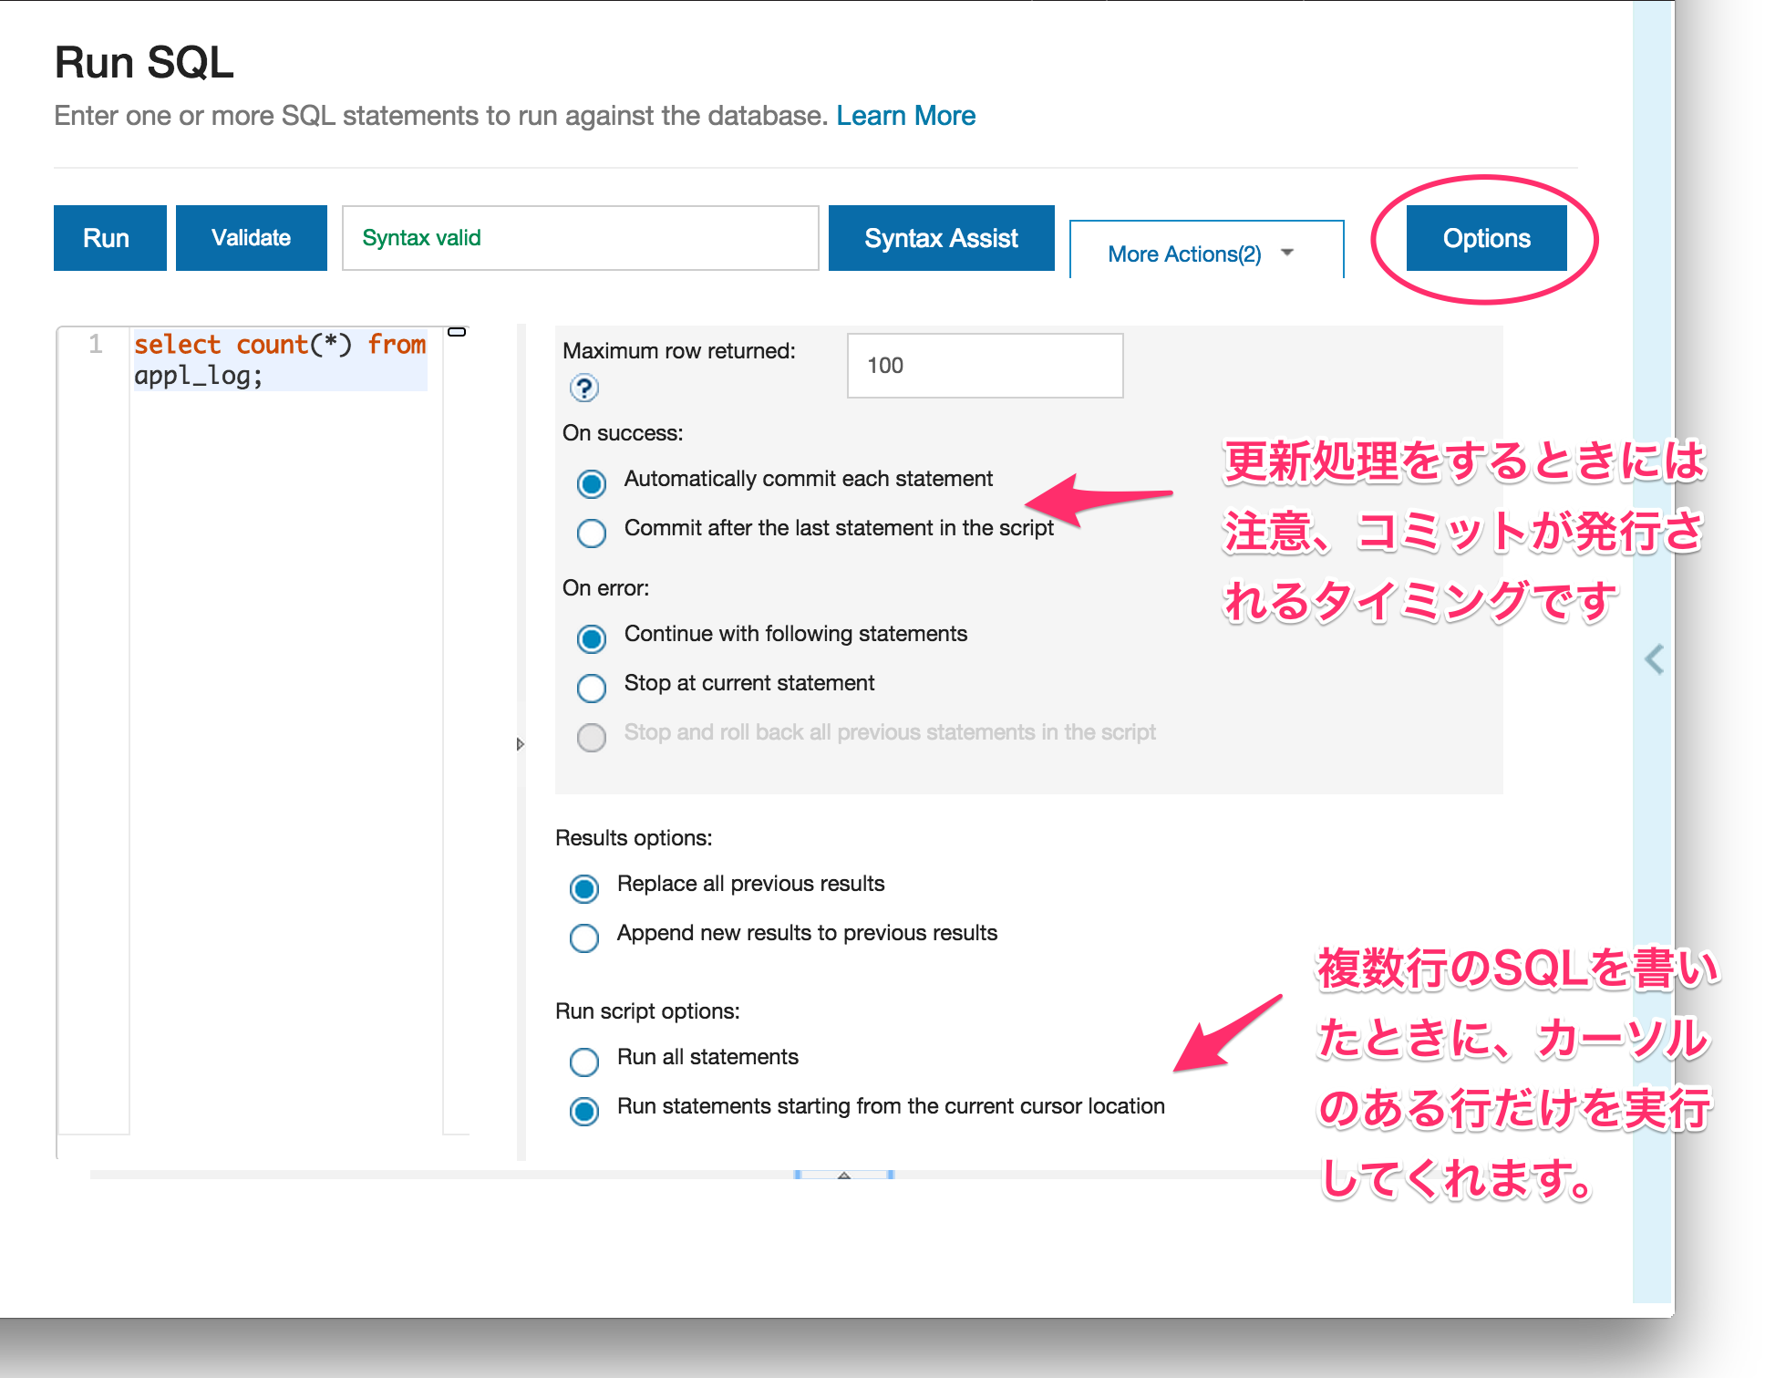This screenshot has width=1765, height=1378.
Task: Open the Options panel
Action: click(x=1485, y=238)
